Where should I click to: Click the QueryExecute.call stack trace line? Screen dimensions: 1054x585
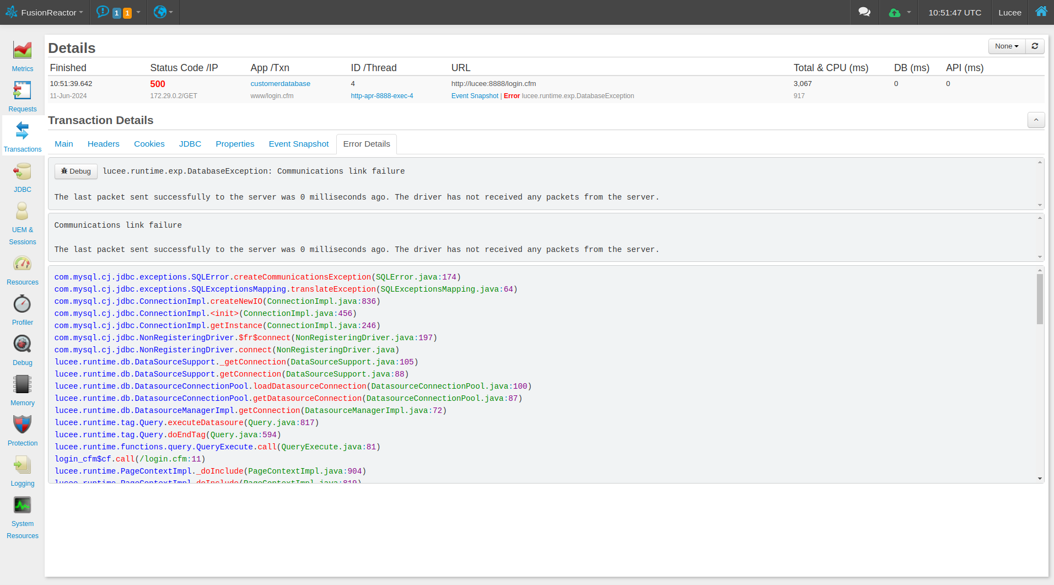click(x=218, y=447)
